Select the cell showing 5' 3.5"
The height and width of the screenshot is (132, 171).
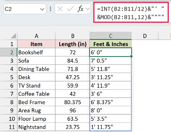[x=110, y=119]
